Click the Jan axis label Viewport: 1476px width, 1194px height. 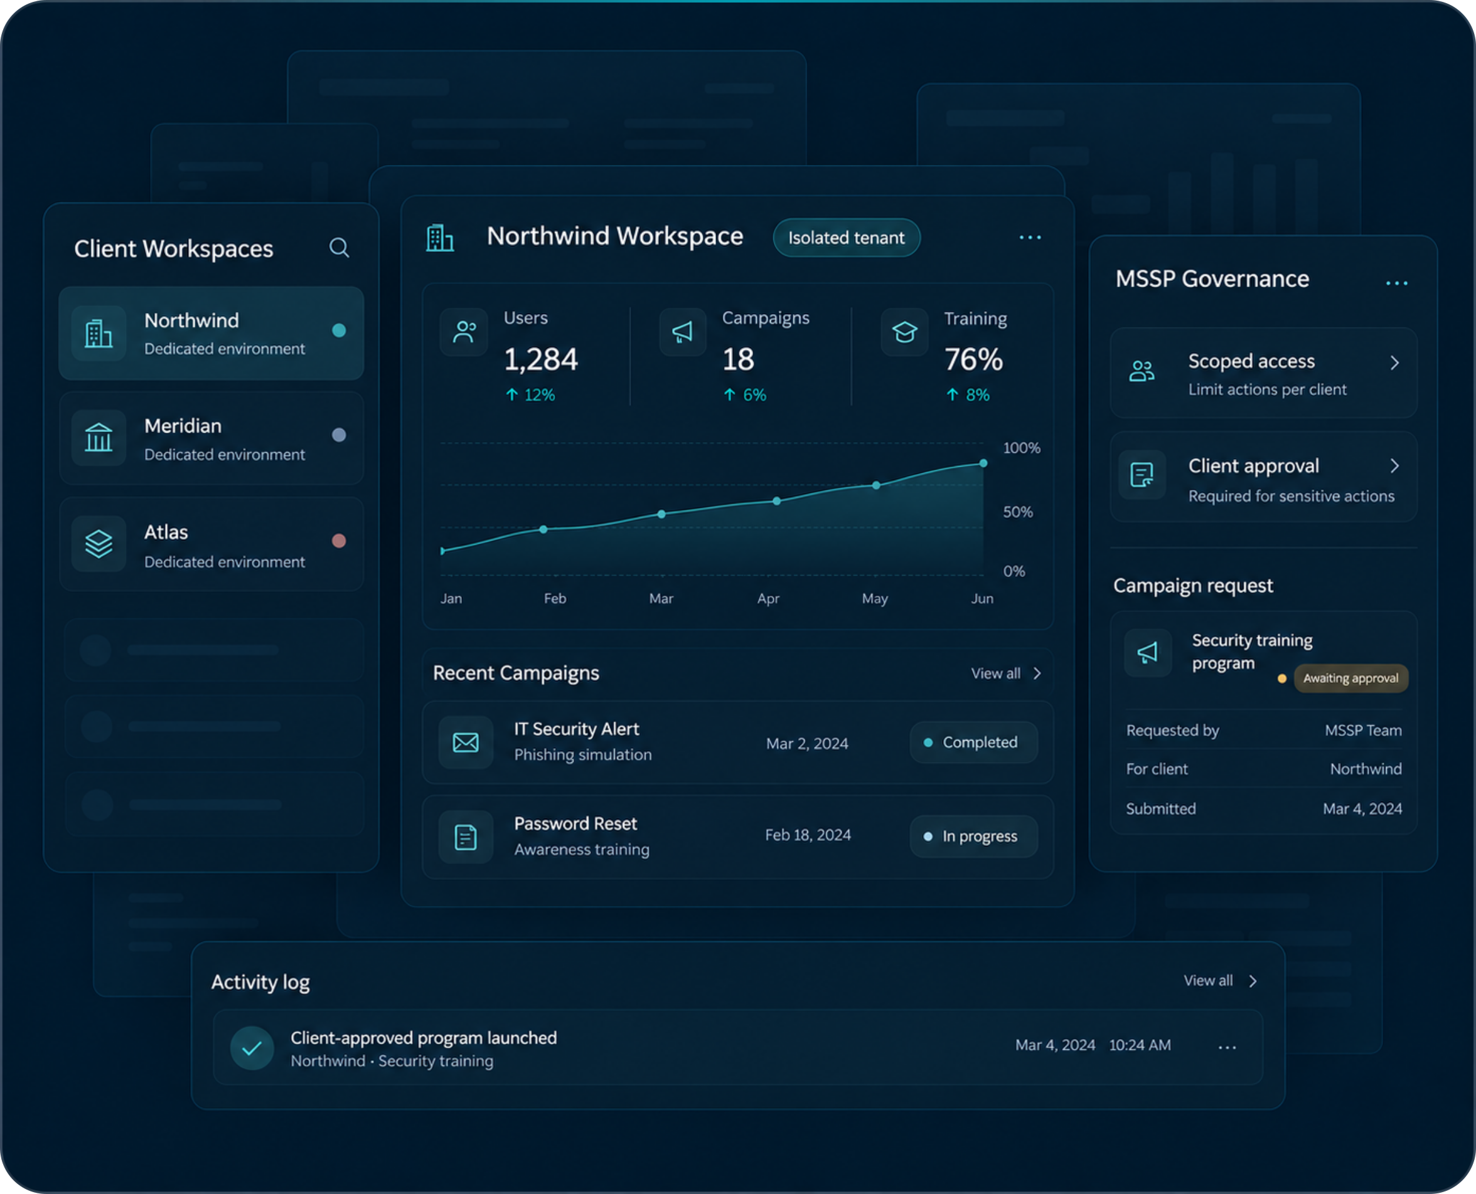pos(451,599)
